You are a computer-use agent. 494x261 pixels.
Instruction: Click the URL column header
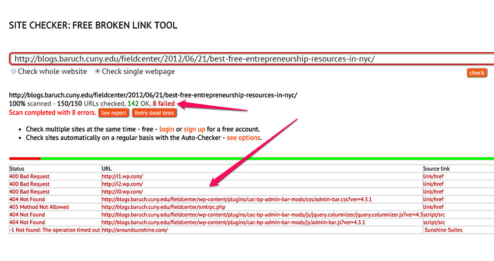pyautogui.click(x=106, y=169)
